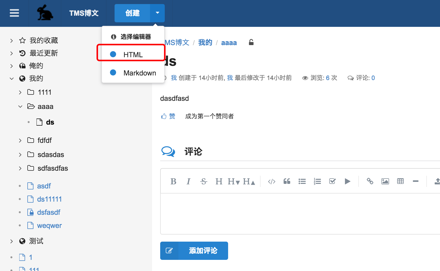Image resolution: width=440 pixels, height=271 pixels.
Task: Click the heading H toolbar button
Action: (x=219, y=181)
